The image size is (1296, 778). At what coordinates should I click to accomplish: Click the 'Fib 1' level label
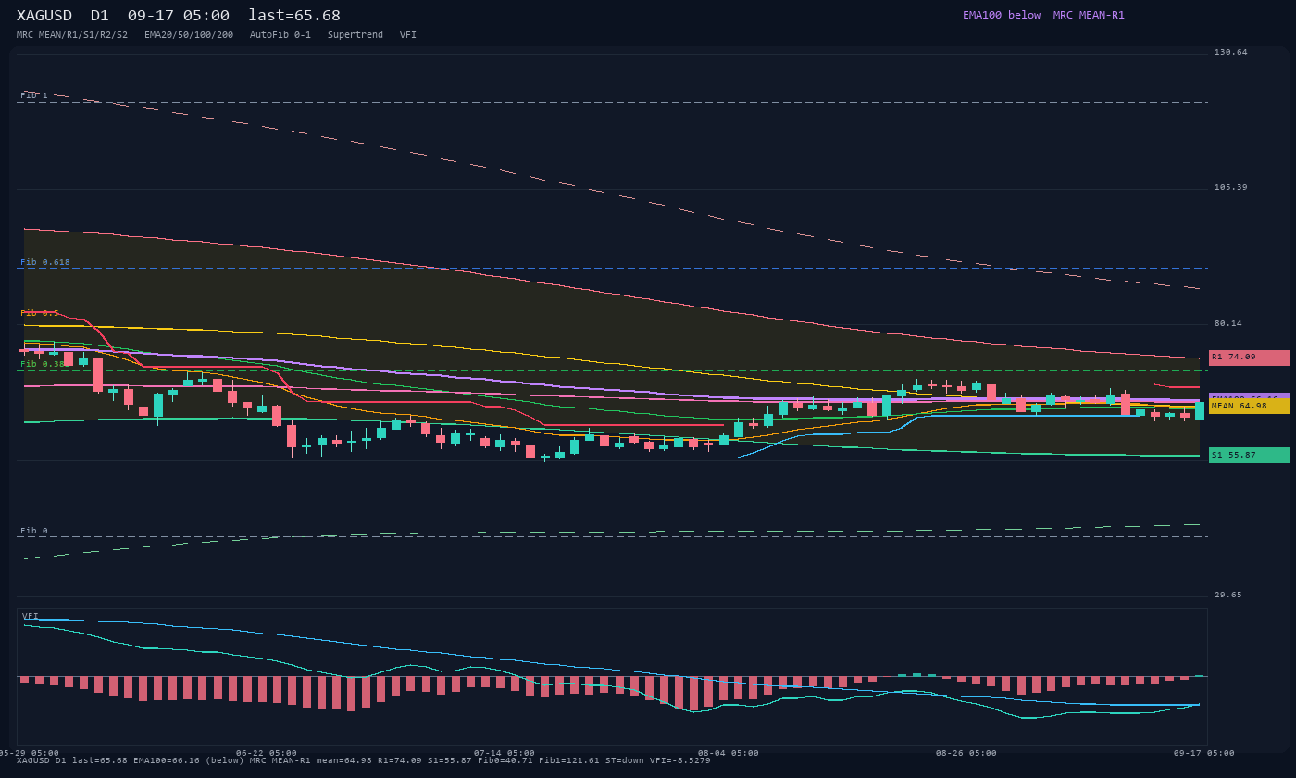[34, 95]
